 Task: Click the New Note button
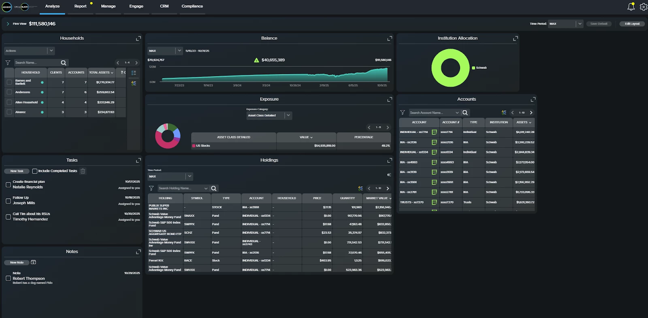(17, 262)
